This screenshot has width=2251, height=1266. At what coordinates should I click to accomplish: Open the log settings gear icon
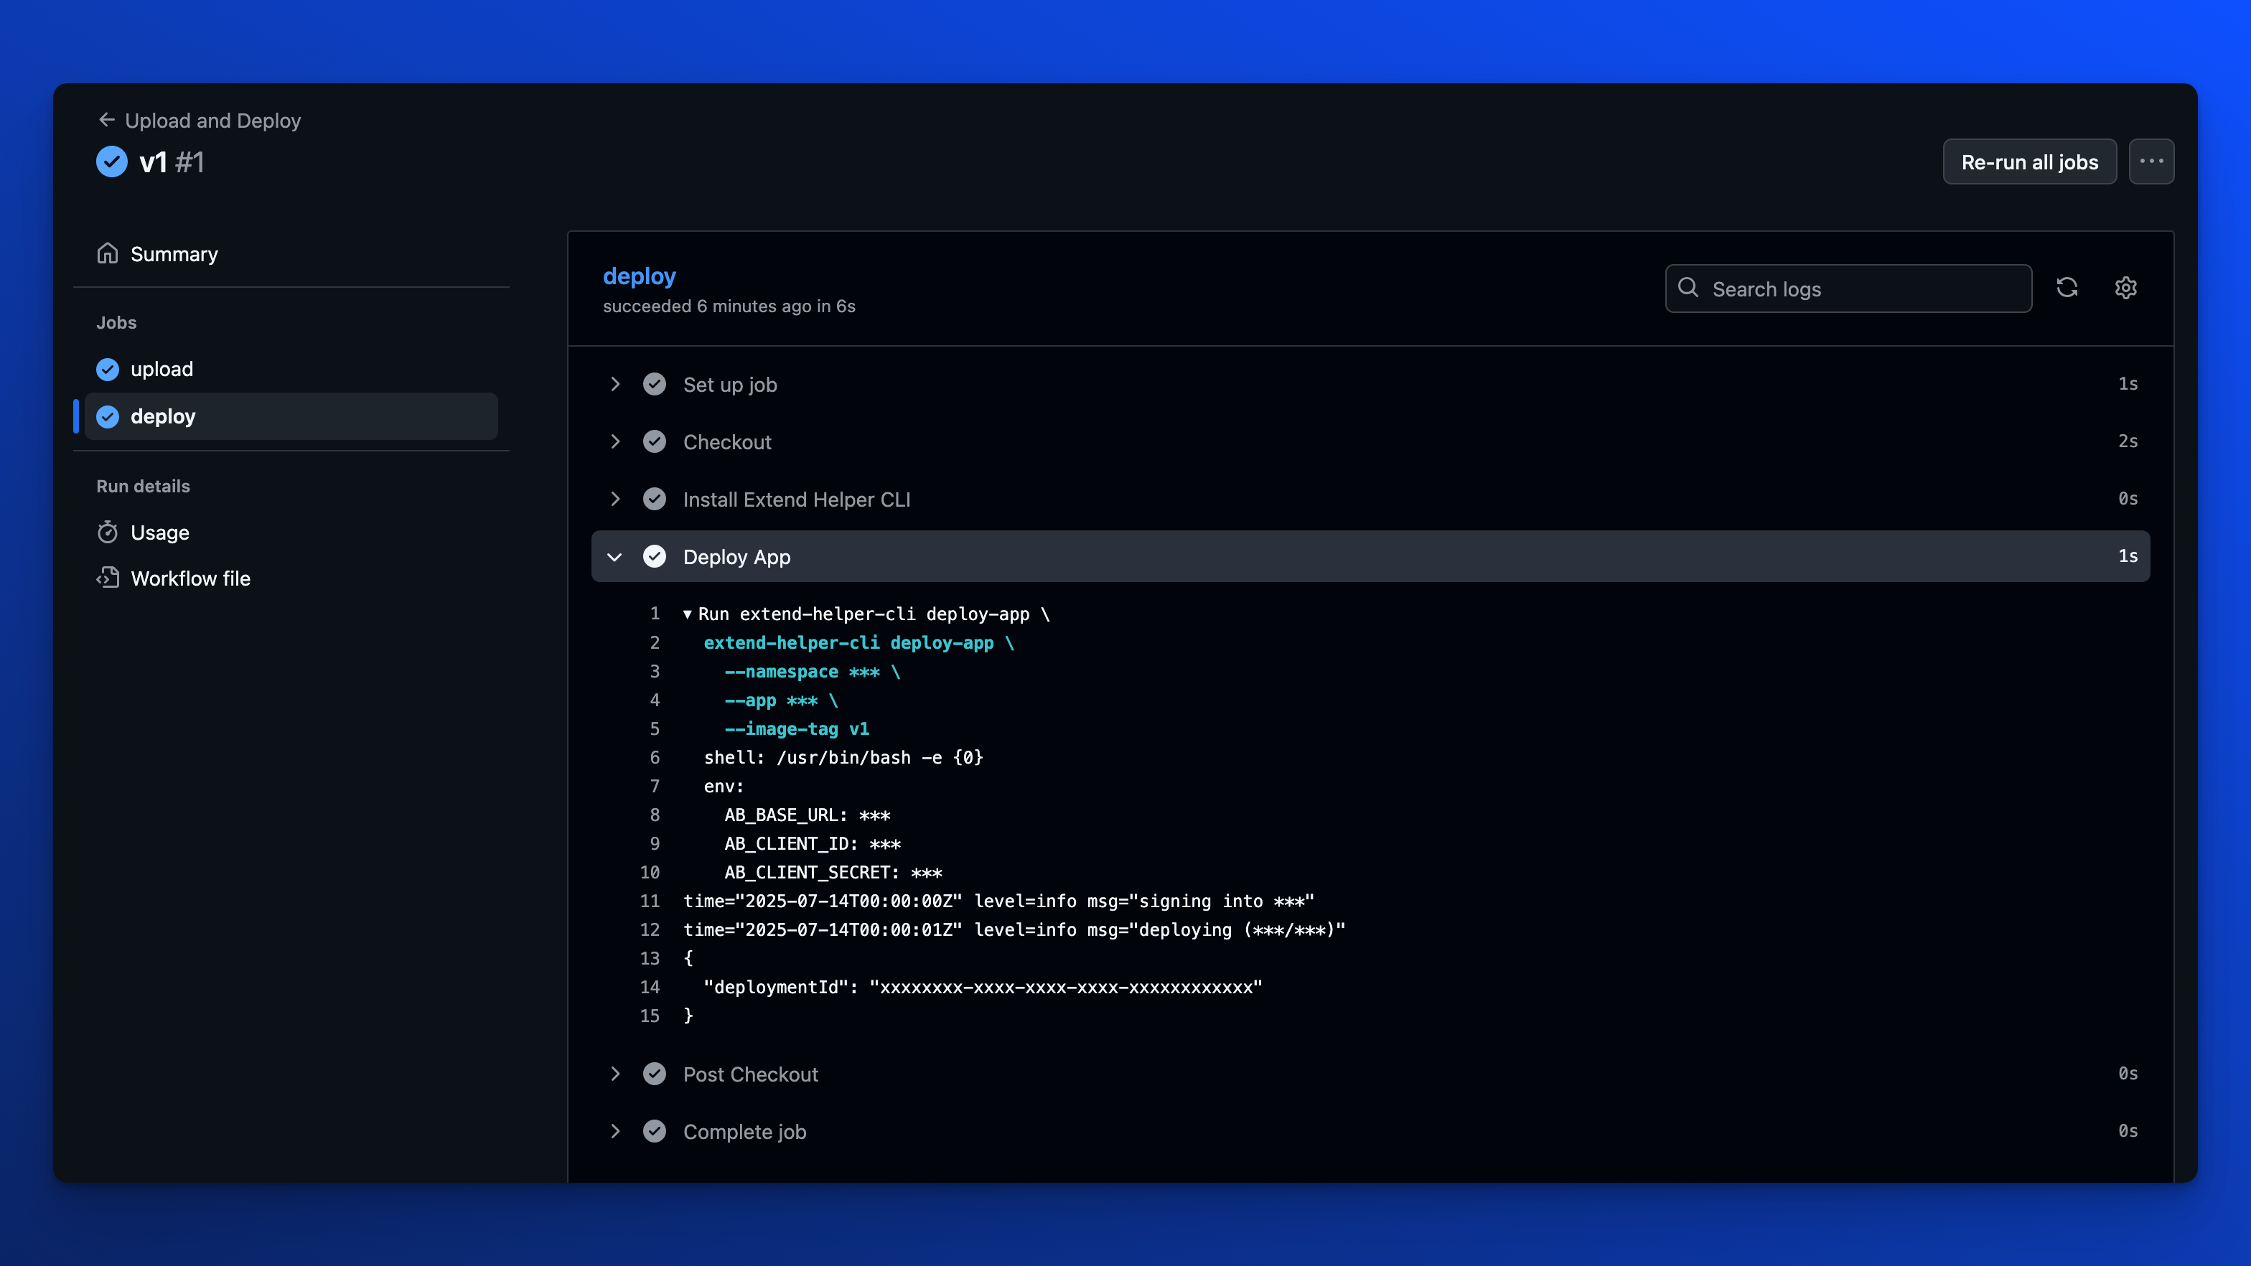[x=2126, y=289]
